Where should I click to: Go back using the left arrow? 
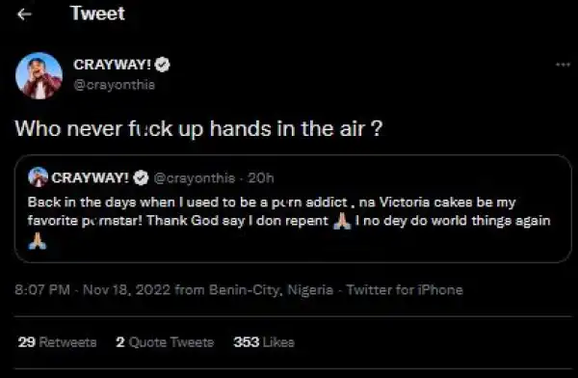(24, 14)
